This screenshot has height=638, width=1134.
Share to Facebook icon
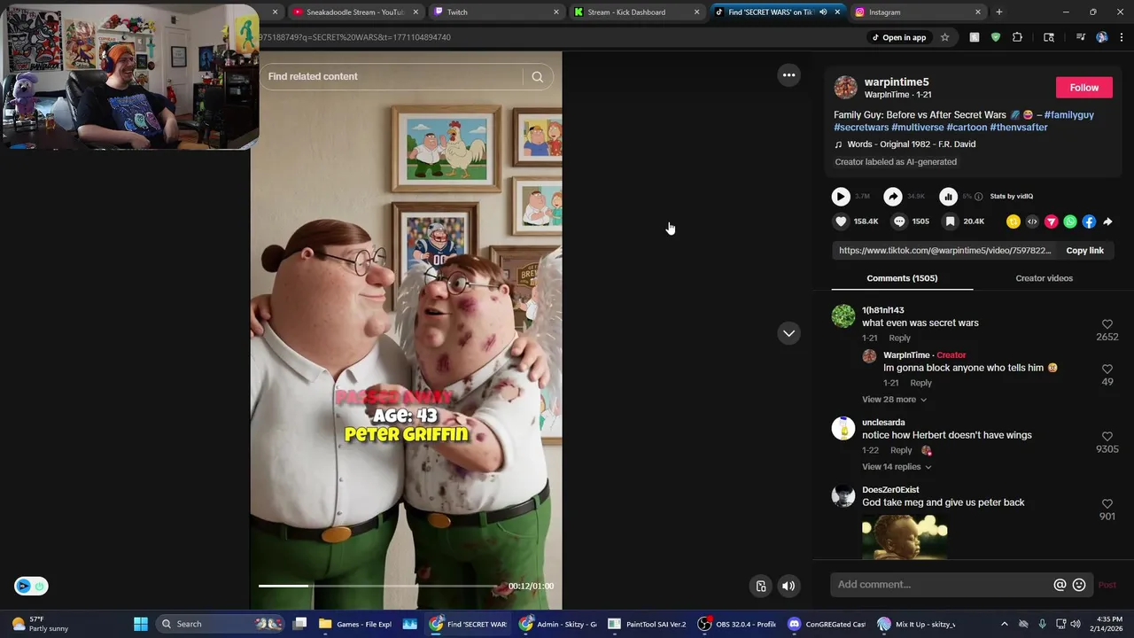coord(1089,222)
